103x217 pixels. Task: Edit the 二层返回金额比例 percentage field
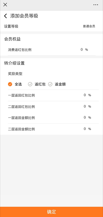tap(85, 129)
